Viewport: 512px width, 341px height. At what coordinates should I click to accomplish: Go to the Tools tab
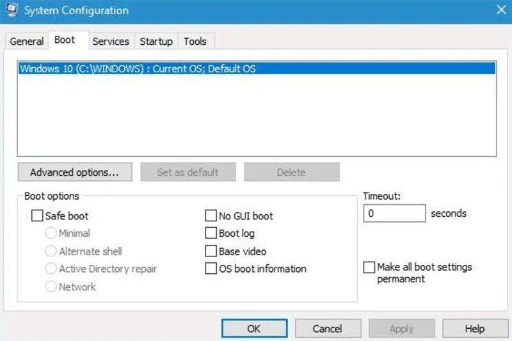click(195, 42)
